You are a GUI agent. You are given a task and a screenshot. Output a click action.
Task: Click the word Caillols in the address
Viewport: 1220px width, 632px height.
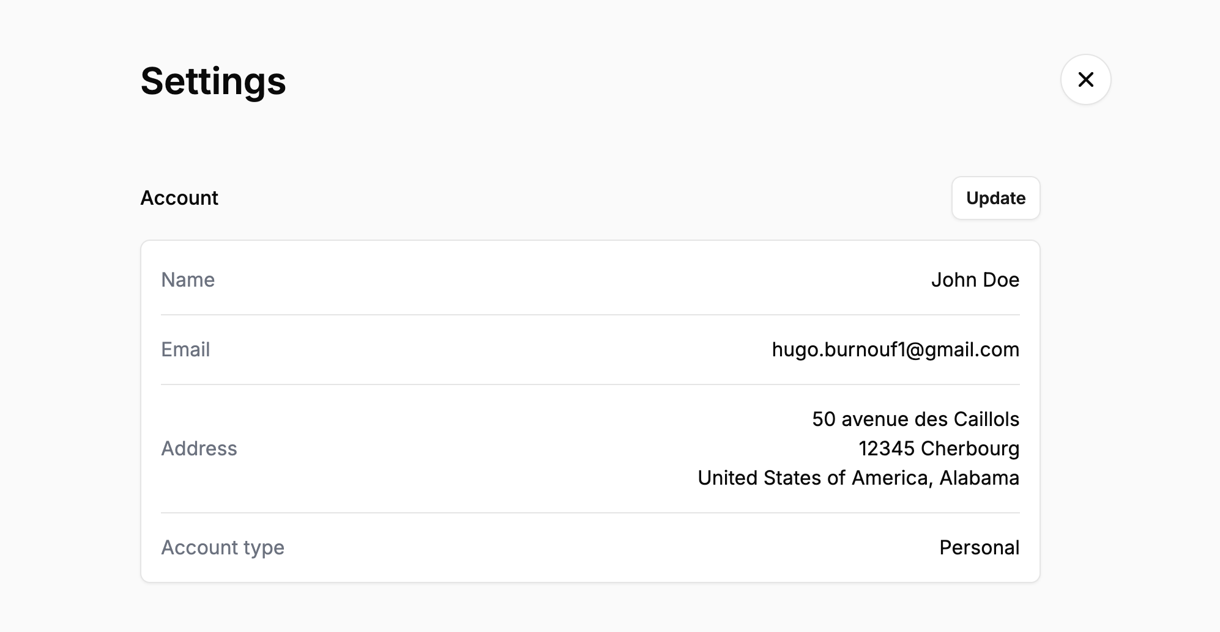[x=986, y=419]
